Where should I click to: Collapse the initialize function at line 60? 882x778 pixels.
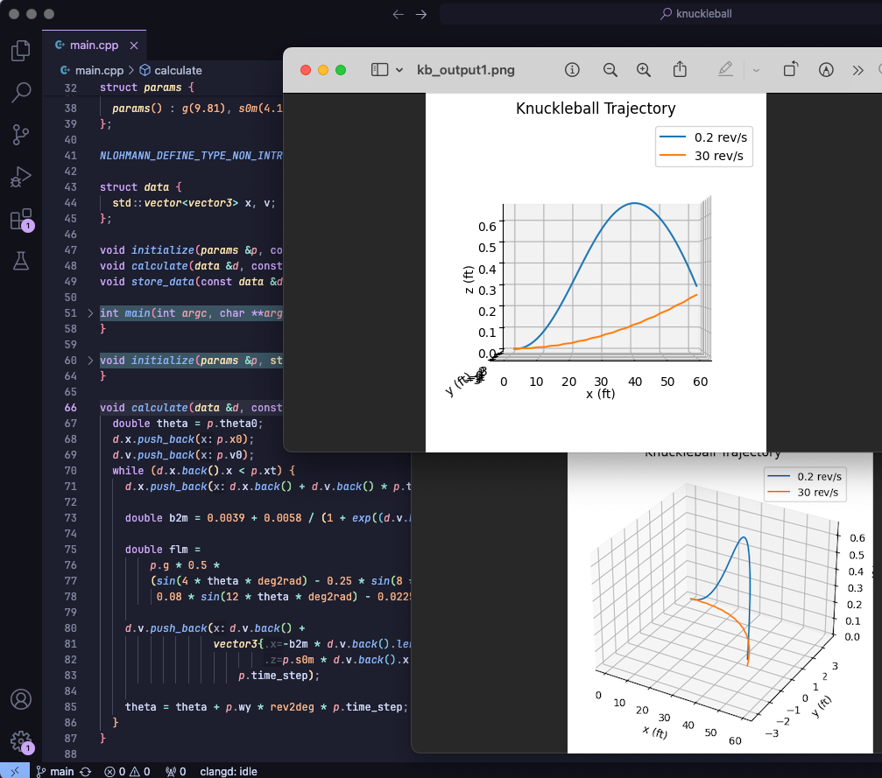[90, 360]
